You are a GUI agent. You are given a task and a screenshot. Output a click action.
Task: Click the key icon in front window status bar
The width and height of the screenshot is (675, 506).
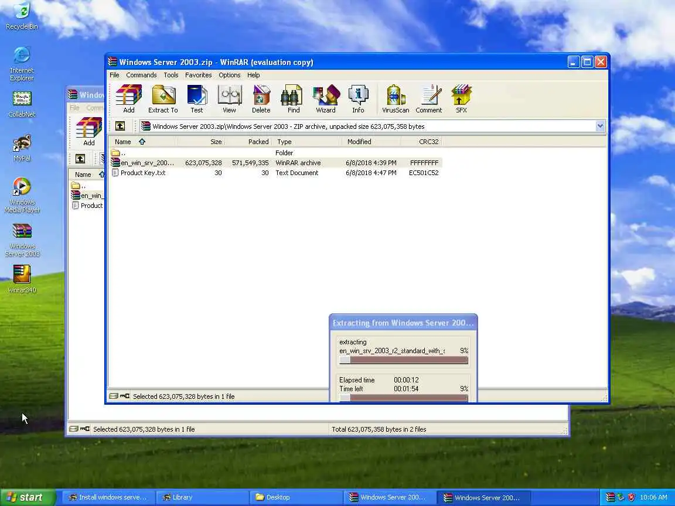pyautogui.click(x=124, y=396)
